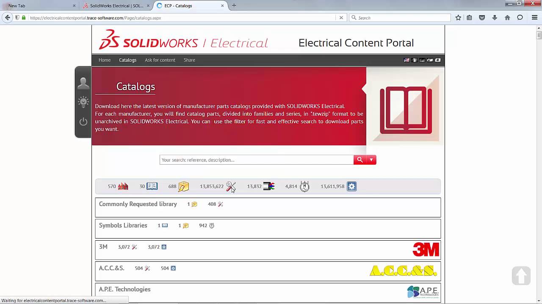Click the 942 symbols icon in Symbols Libraries row

coord(212,225)
